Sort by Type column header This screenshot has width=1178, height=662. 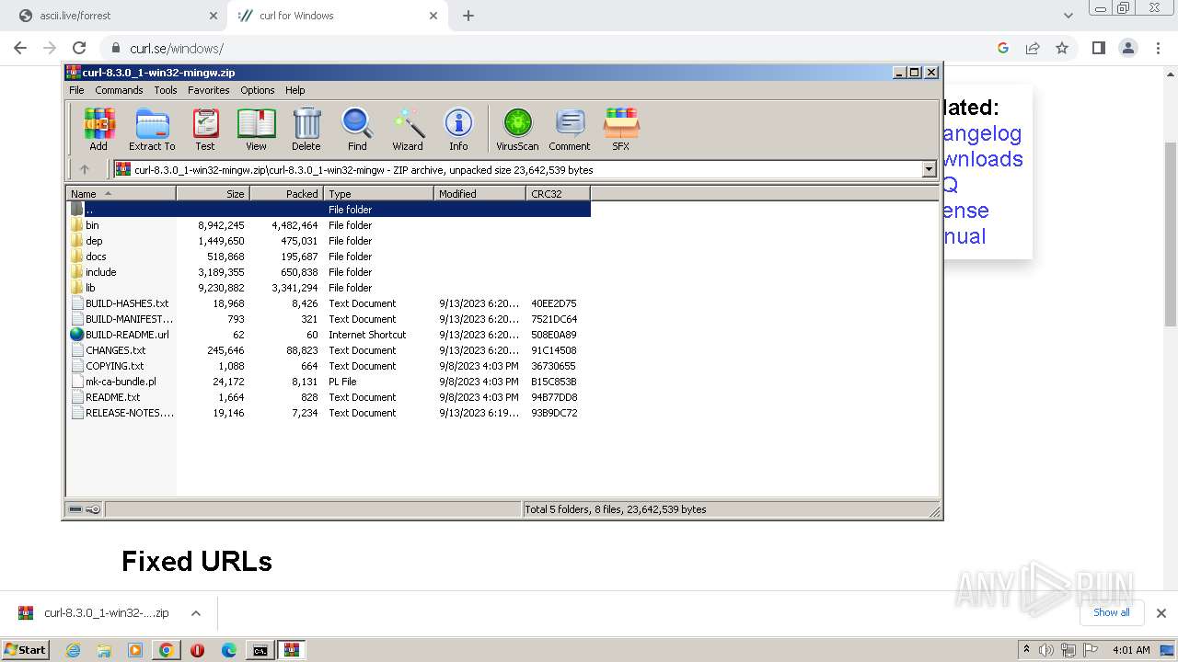point(378,194)
